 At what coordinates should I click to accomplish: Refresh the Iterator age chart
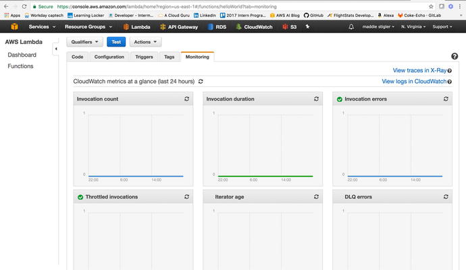pyautogui.click(x=316, y=197)
